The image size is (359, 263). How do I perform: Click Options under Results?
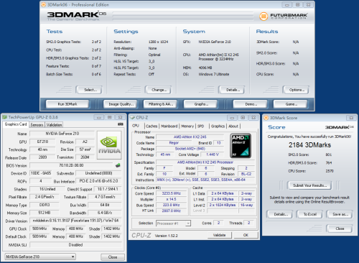pos(296,90)
